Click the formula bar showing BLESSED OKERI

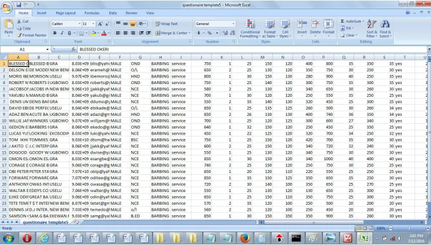(252, 49)
